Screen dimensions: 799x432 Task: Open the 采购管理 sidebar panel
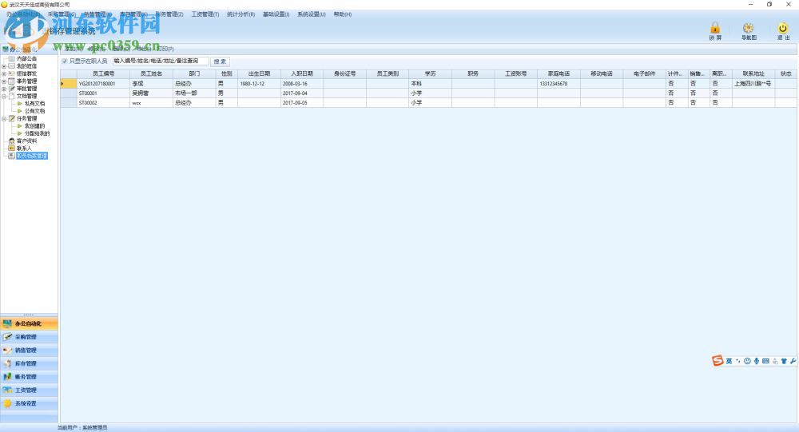click(29, 337)
